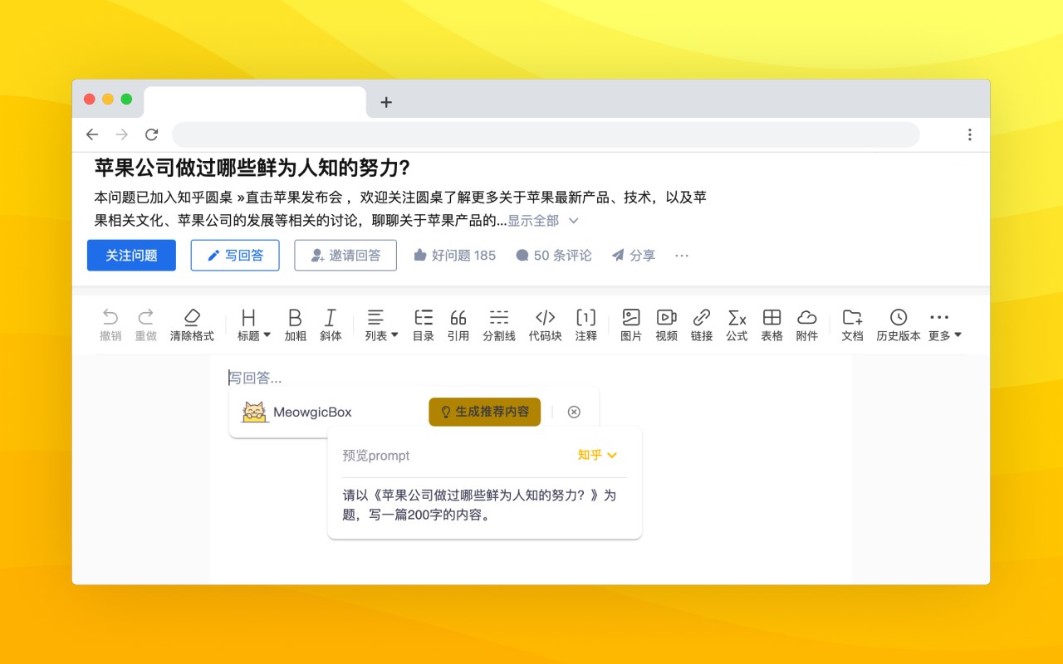Open the browser three-dot menu
The height and width of the screenshot is (664, 1063).
coord(969,134)
